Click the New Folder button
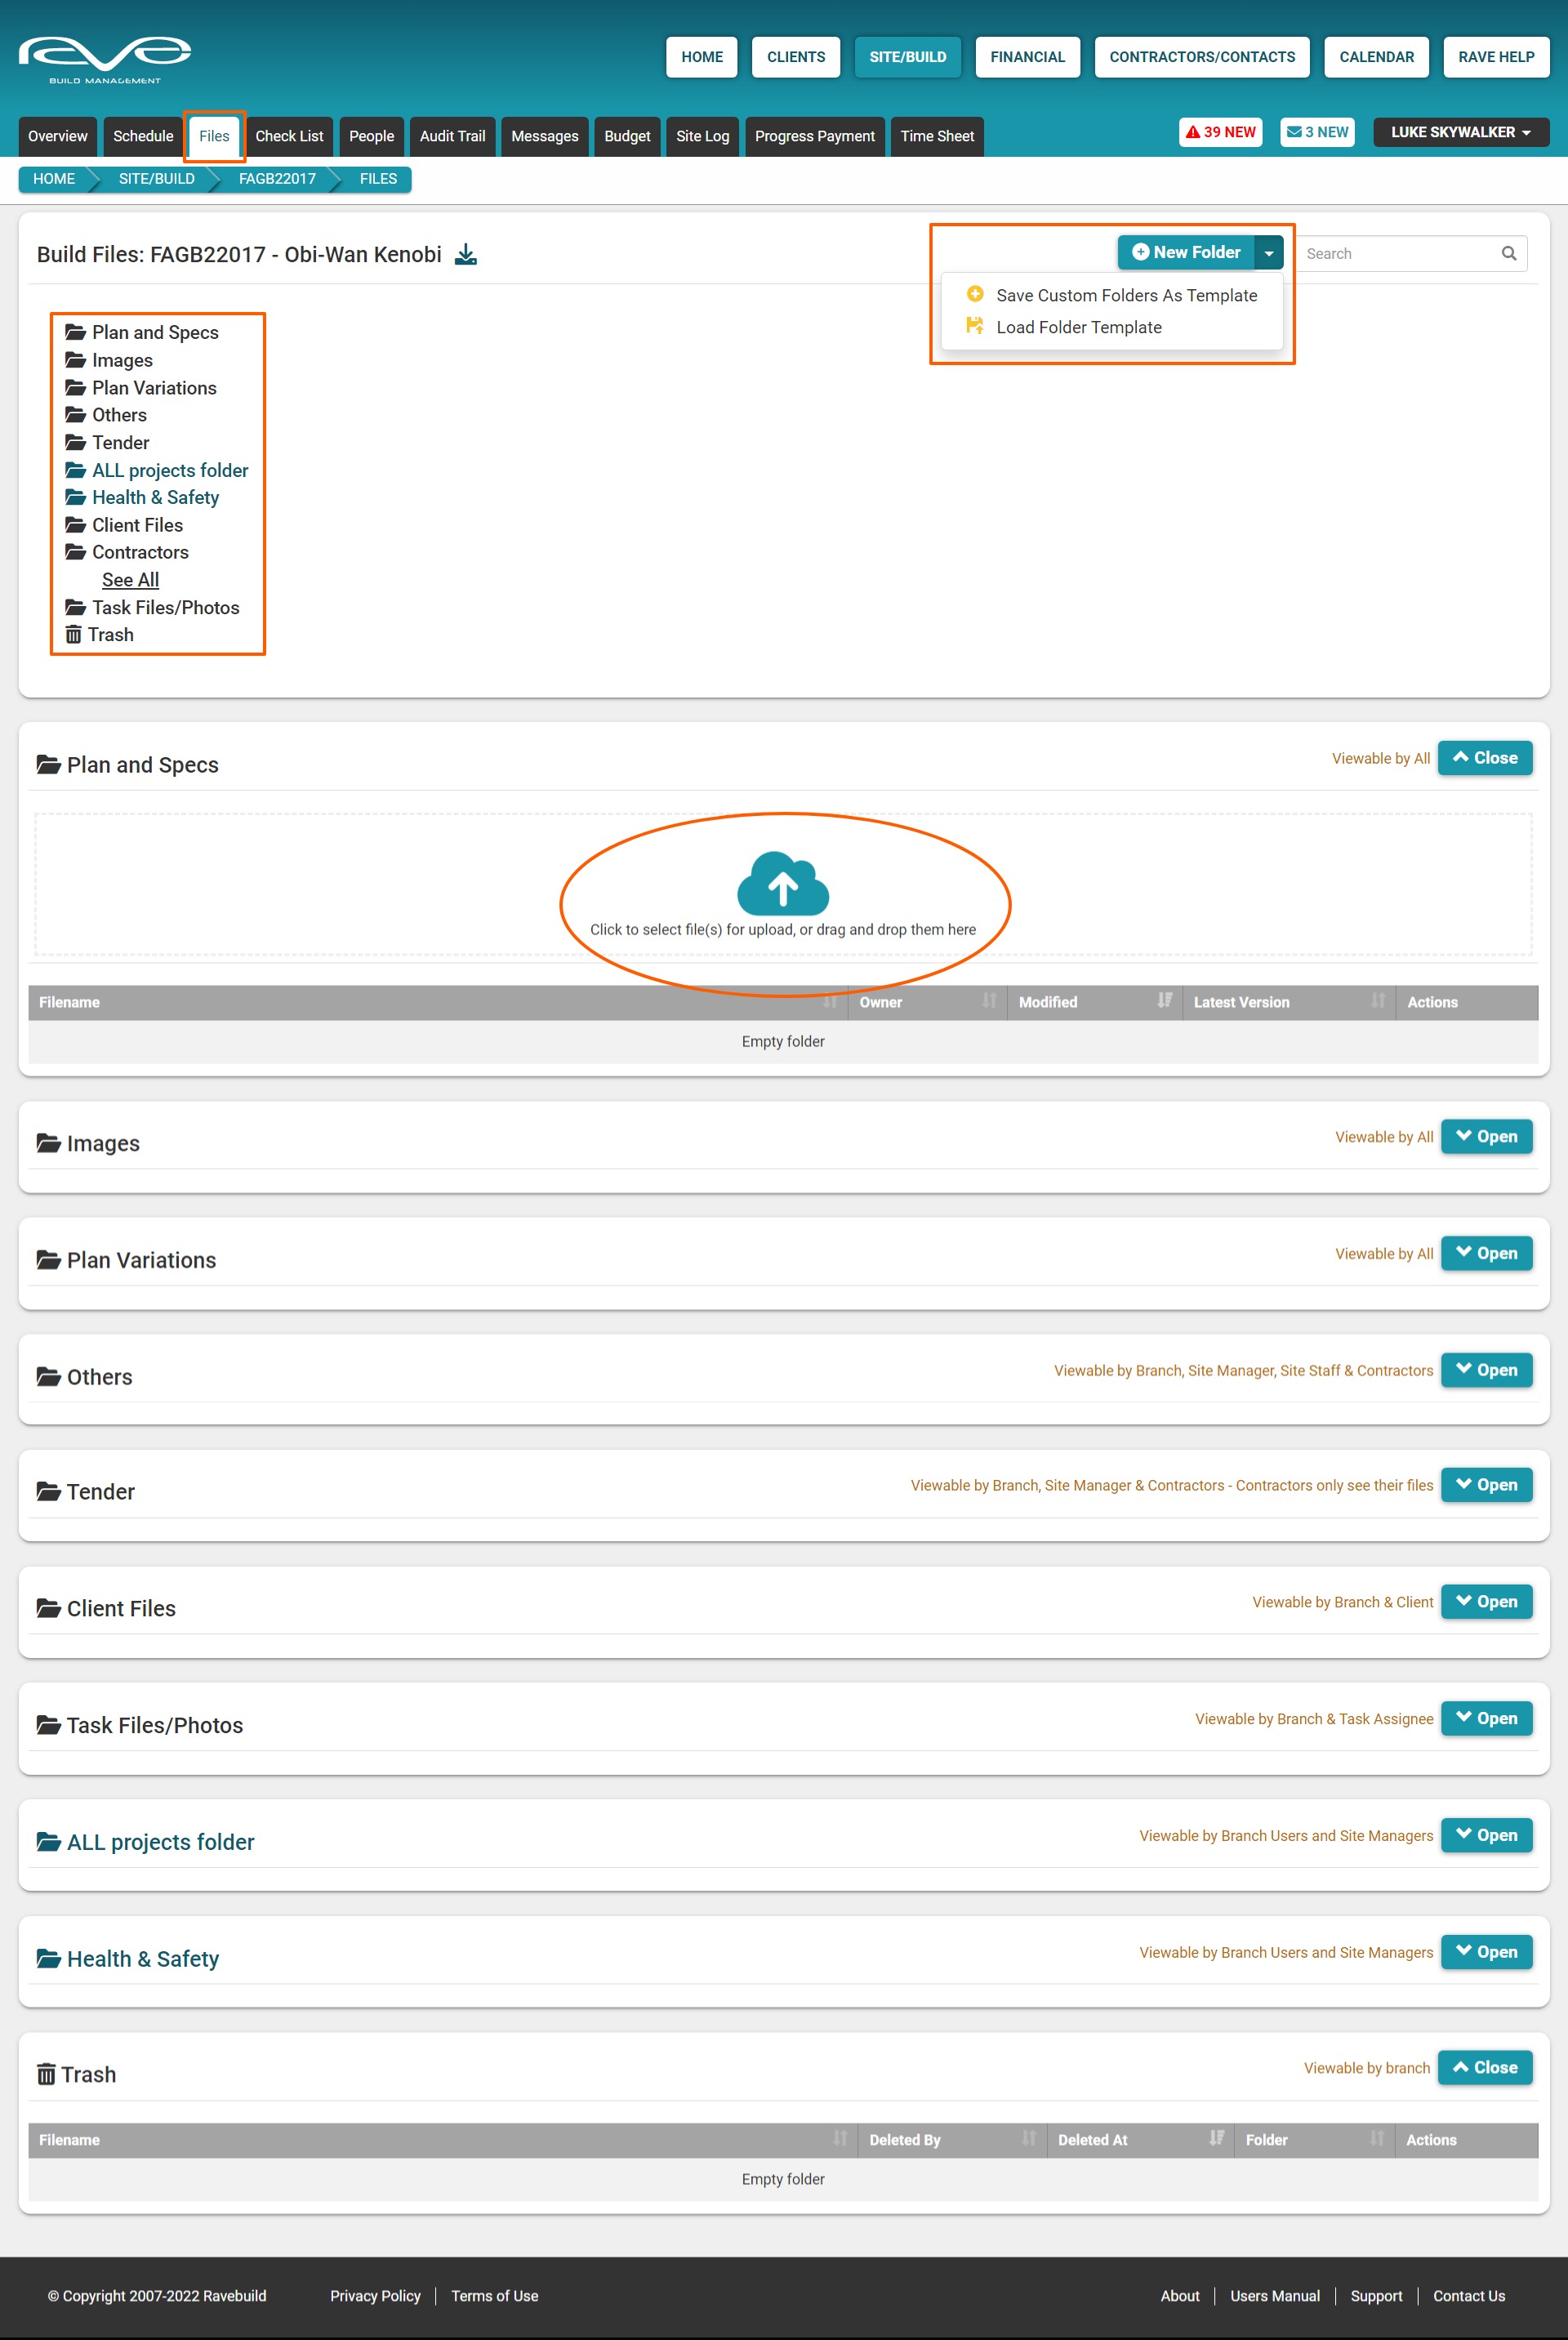The height and width of the screenshot is (2340, 1568). (x=1185, y=253)
